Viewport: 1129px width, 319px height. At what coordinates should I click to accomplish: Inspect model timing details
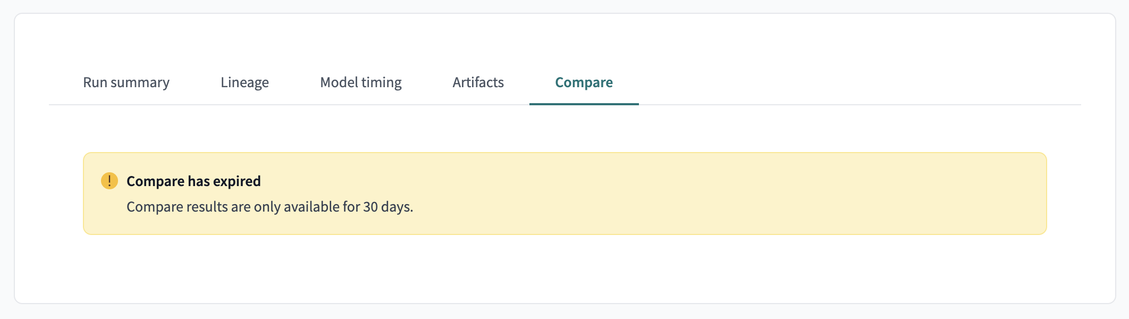pyautogui.click(x=360, y=83)
